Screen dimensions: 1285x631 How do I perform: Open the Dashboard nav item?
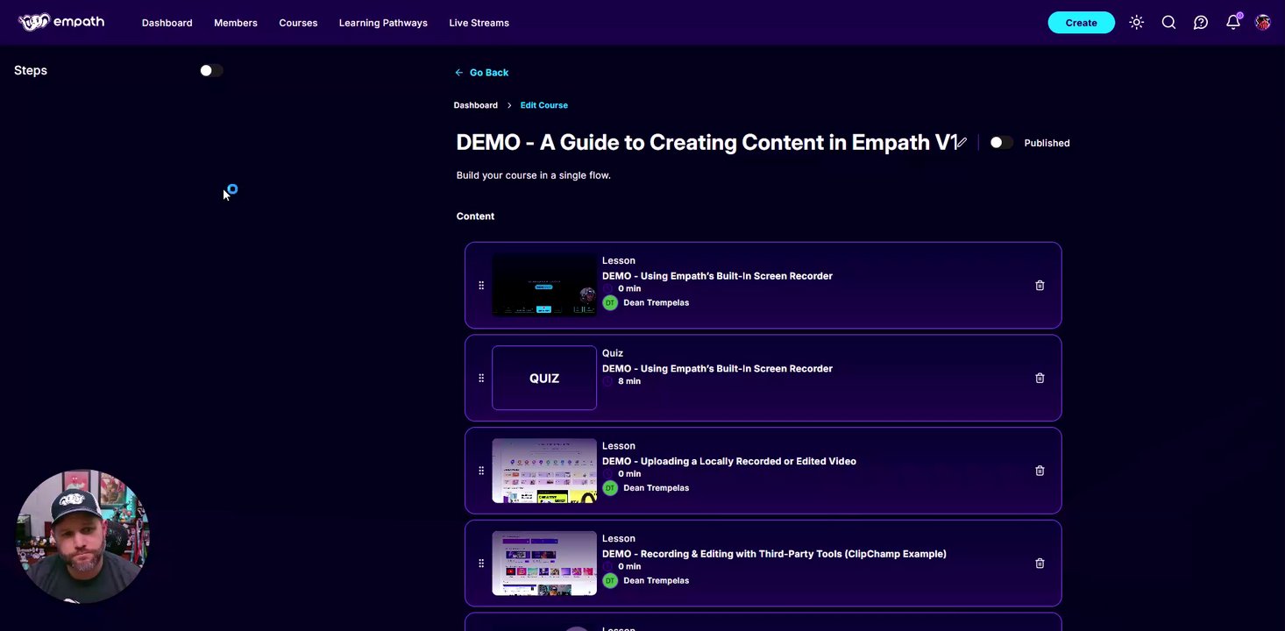pyautogui.click(x=167, y=23)
